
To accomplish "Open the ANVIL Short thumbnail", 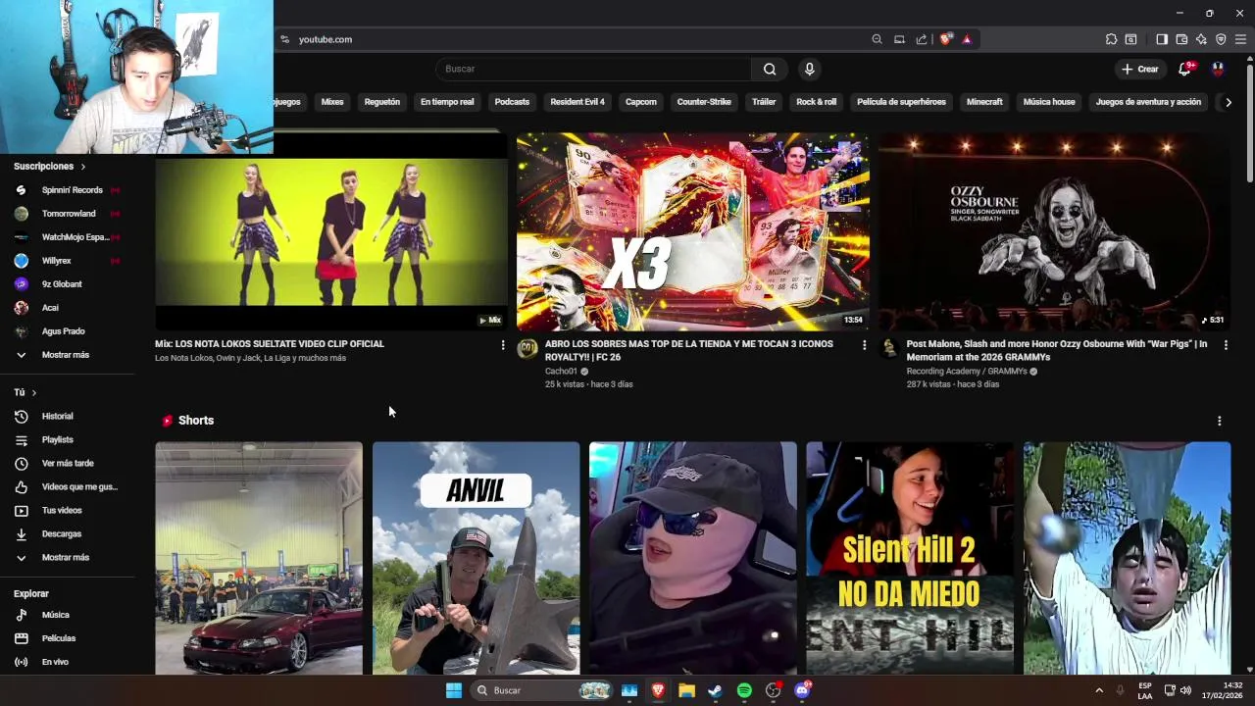I will tap(477, 559).
